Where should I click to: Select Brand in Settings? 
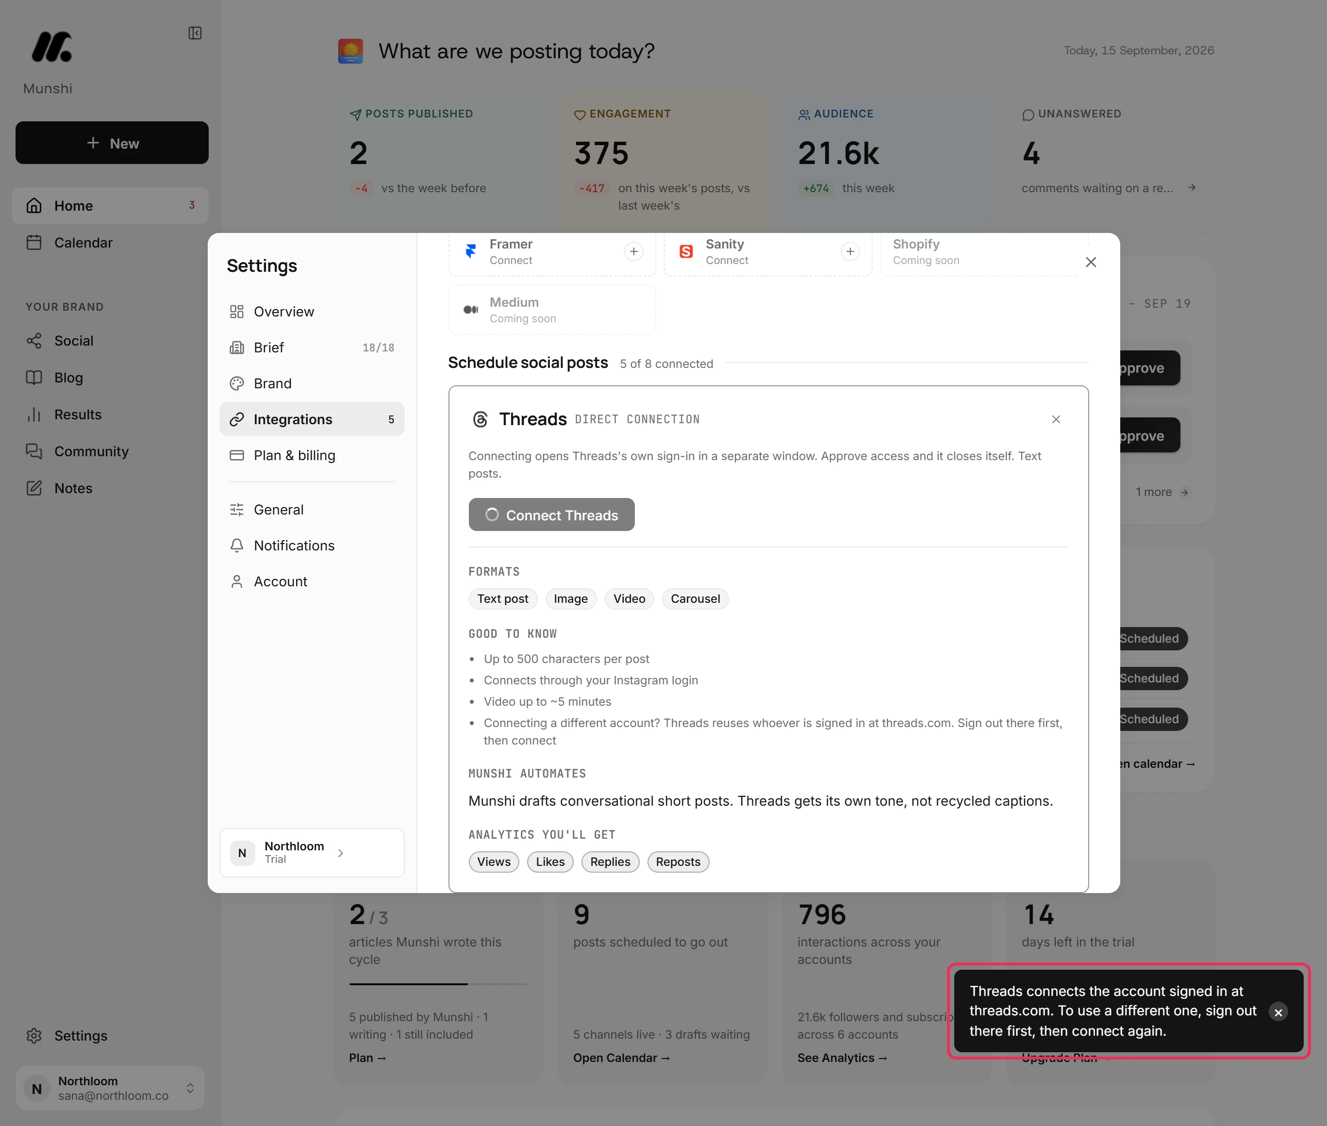point(312,383)
